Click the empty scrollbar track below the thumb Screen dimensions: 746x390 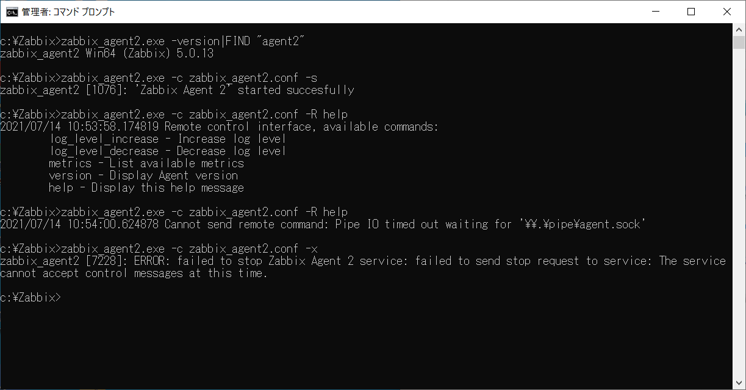(x=739, y=214)
